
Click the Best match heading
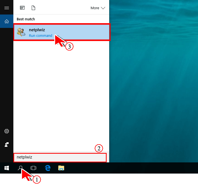tap(26, 19)
